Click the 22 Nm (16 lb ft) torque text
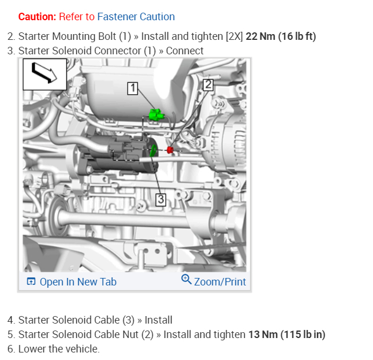 pos(281,36)
